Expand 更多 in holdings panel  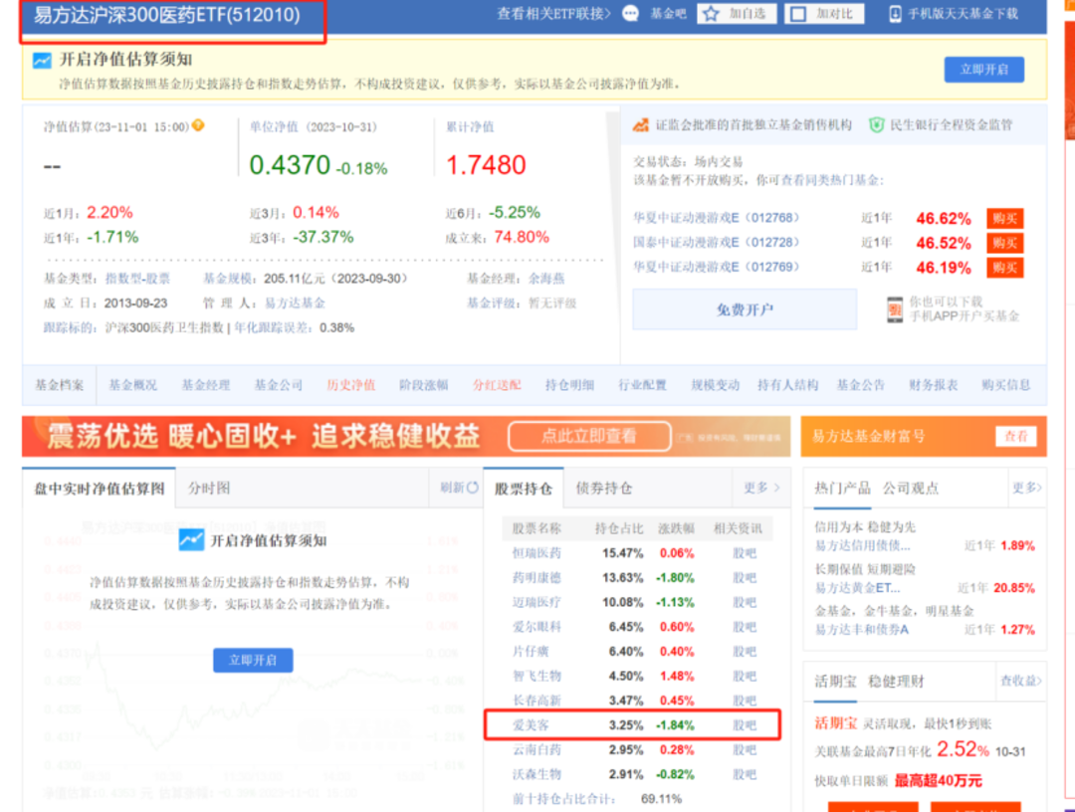tap(761, 488)
